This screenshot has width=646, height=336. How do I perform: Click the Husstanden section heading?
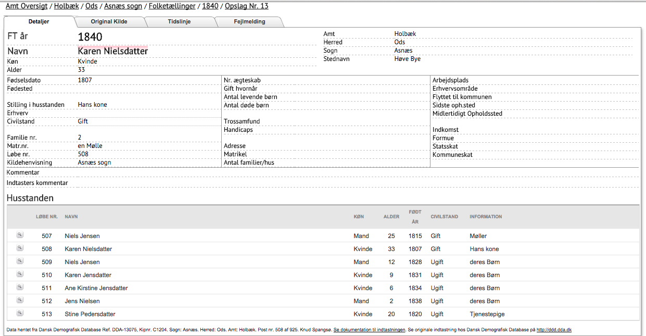(30, 198)
